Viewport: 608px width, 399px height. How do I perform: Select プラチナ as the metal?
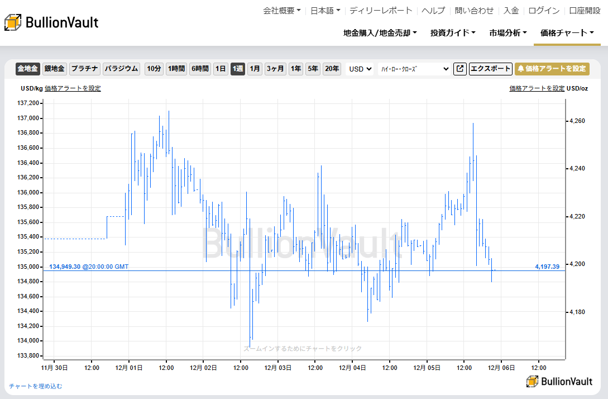tap(85, 69)
